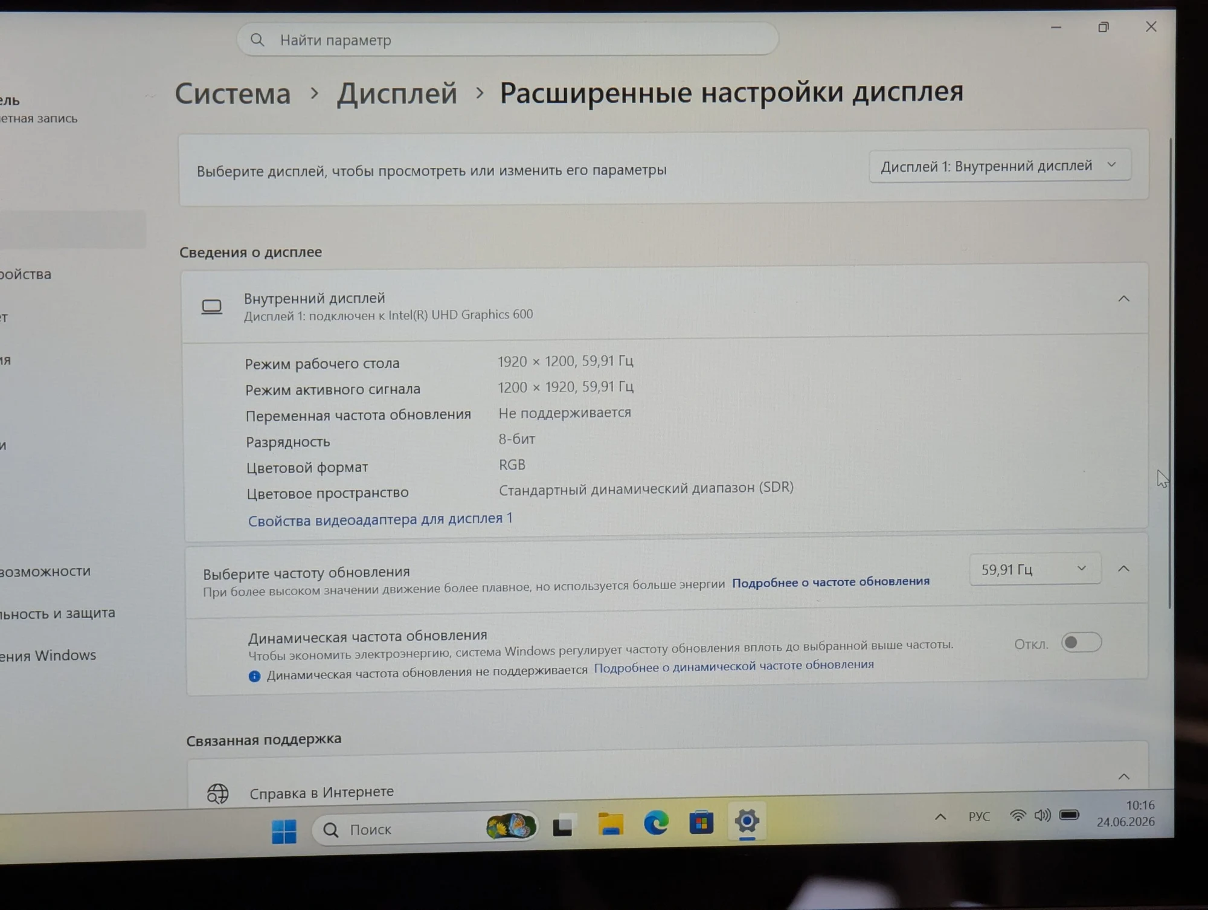
Task: Open Microsoft Store from the taskbar
Action: 701,822
